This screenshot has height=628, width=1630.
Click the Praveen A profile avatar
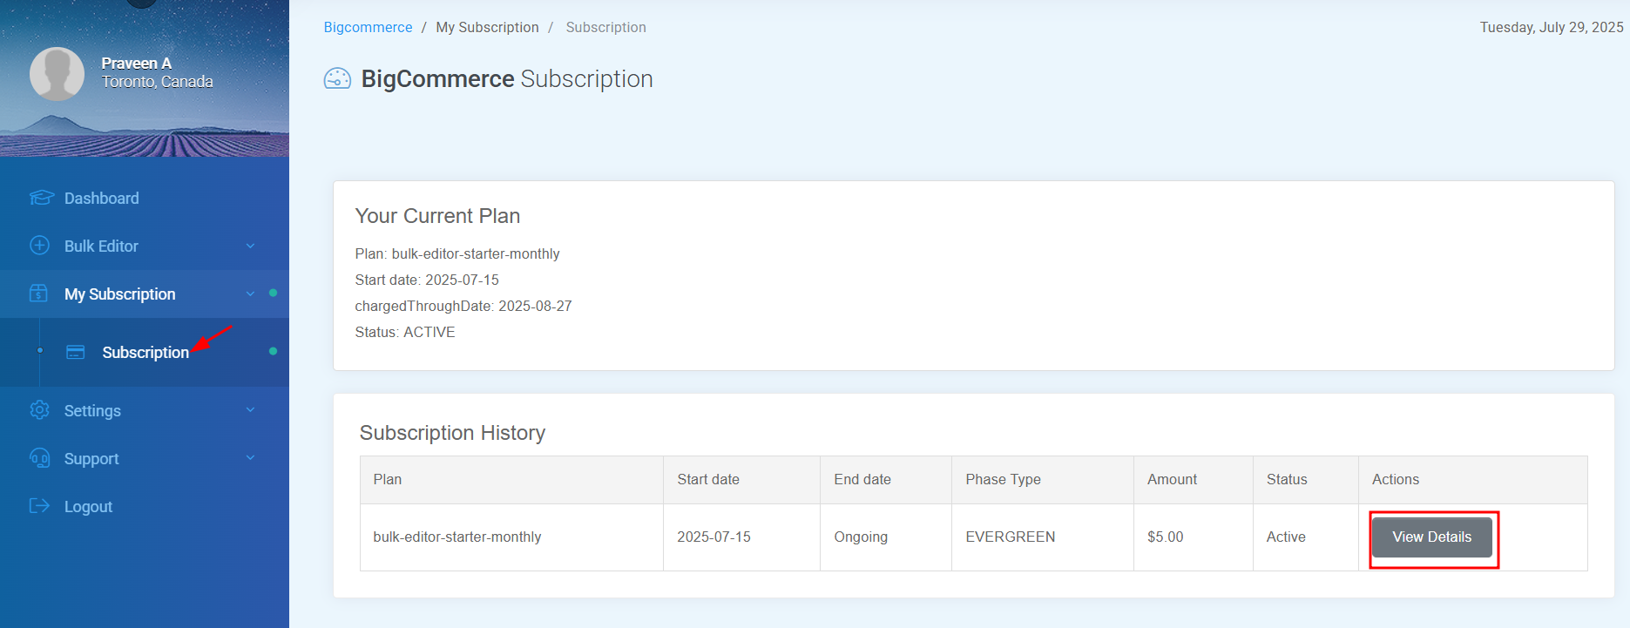pos(57,74)
